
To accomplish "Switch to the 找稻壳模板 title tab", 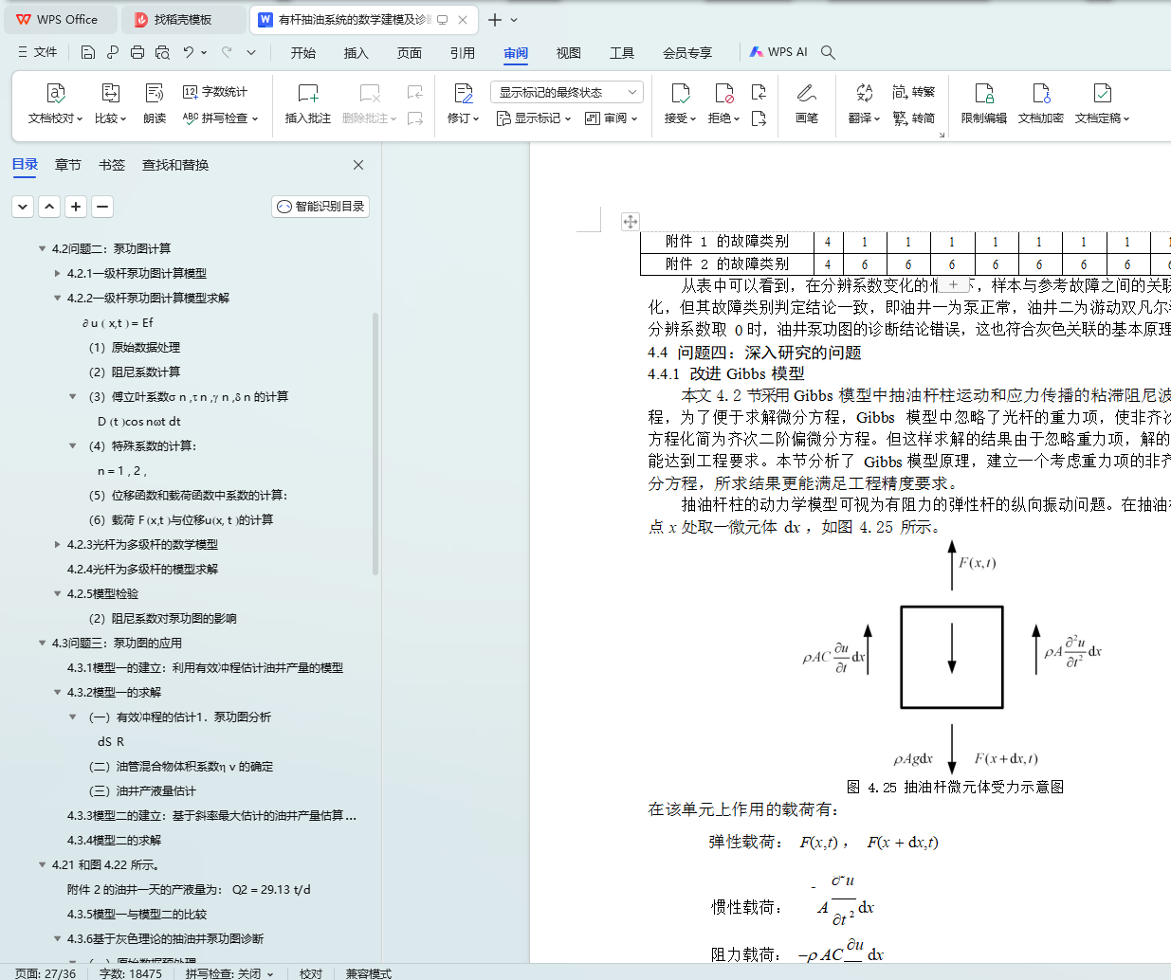I will click(183, 20).
